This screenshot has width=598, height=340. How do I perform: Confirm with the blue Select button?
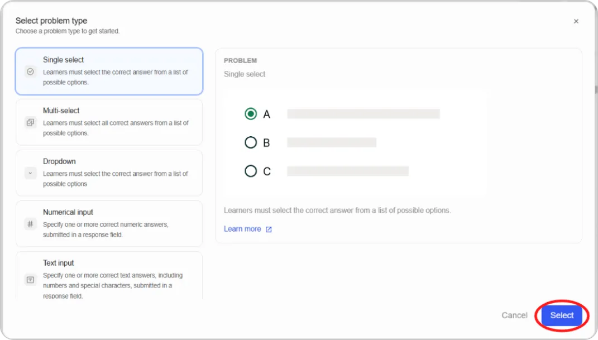click(562, 315)
